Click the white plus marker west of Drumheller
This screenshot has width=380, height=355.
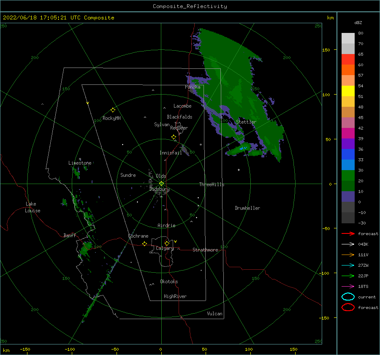pos(239,170)
